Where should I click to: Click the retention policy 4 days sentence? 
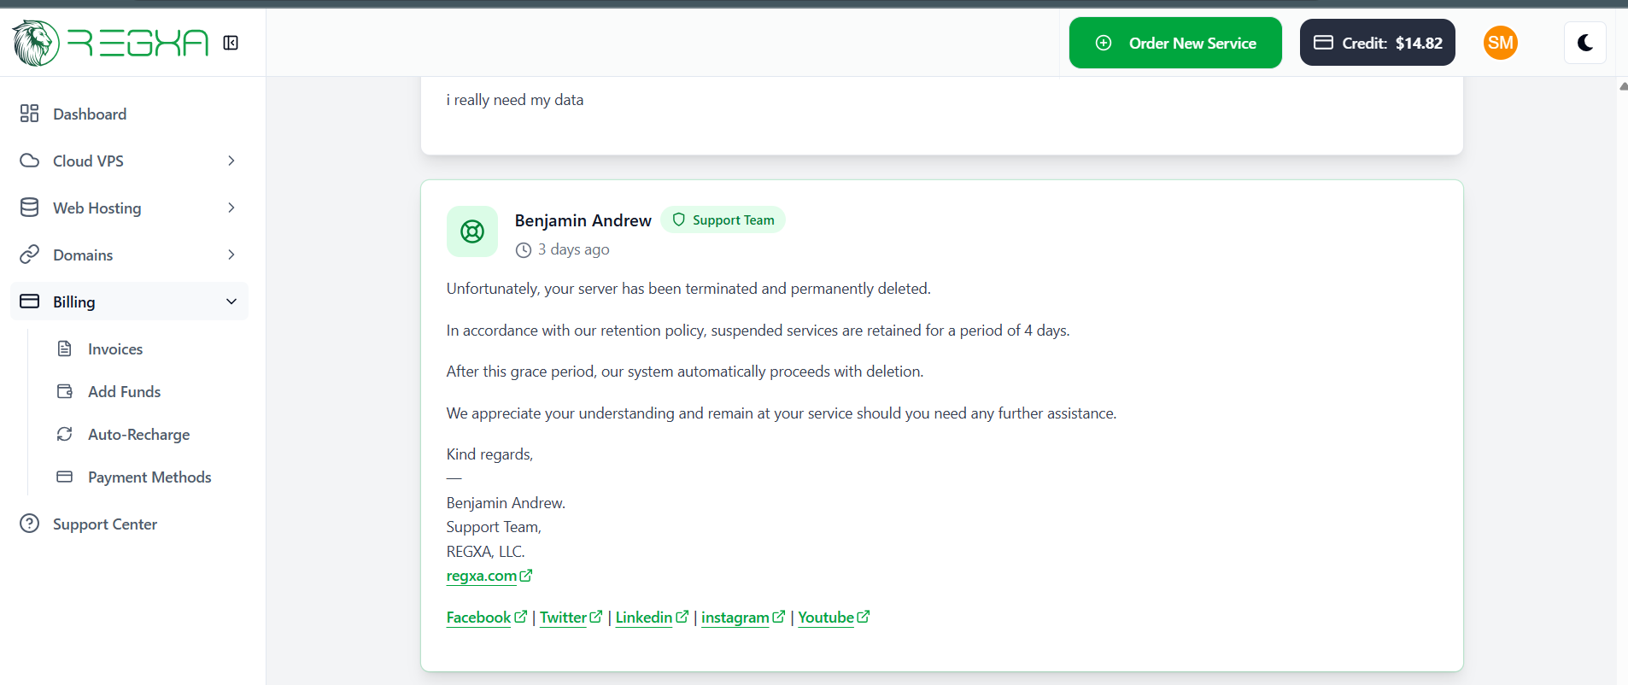[x=758, y=331]
